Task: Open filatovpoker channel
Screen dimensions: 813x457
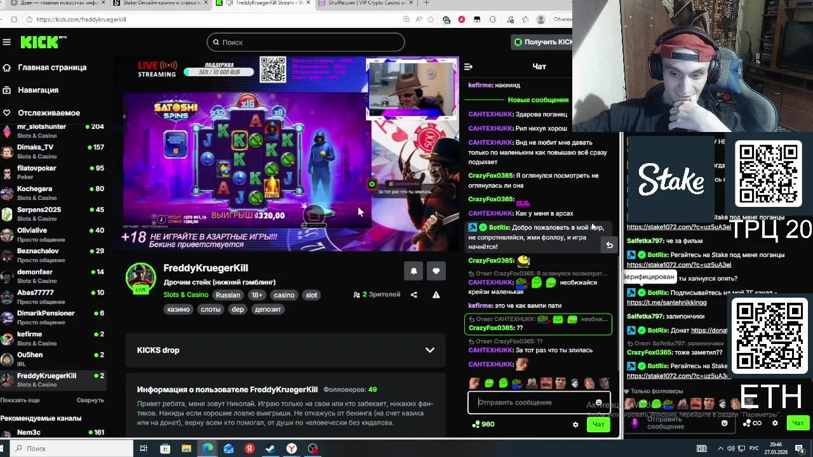Action: click(53, 172)
